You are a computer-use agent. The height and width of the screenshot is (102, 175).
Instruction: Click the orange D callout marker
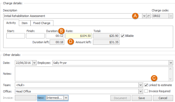[x=71, y=42]
